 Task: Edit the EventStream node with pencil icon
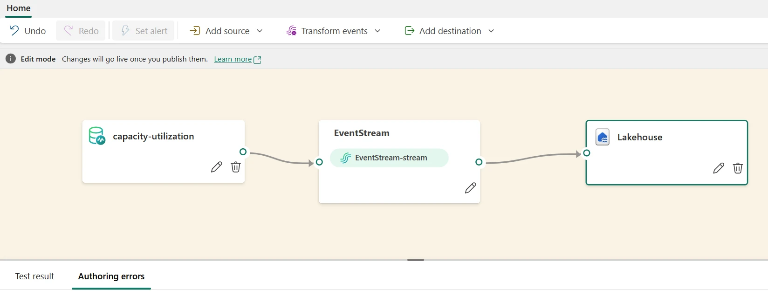[470, 188]
